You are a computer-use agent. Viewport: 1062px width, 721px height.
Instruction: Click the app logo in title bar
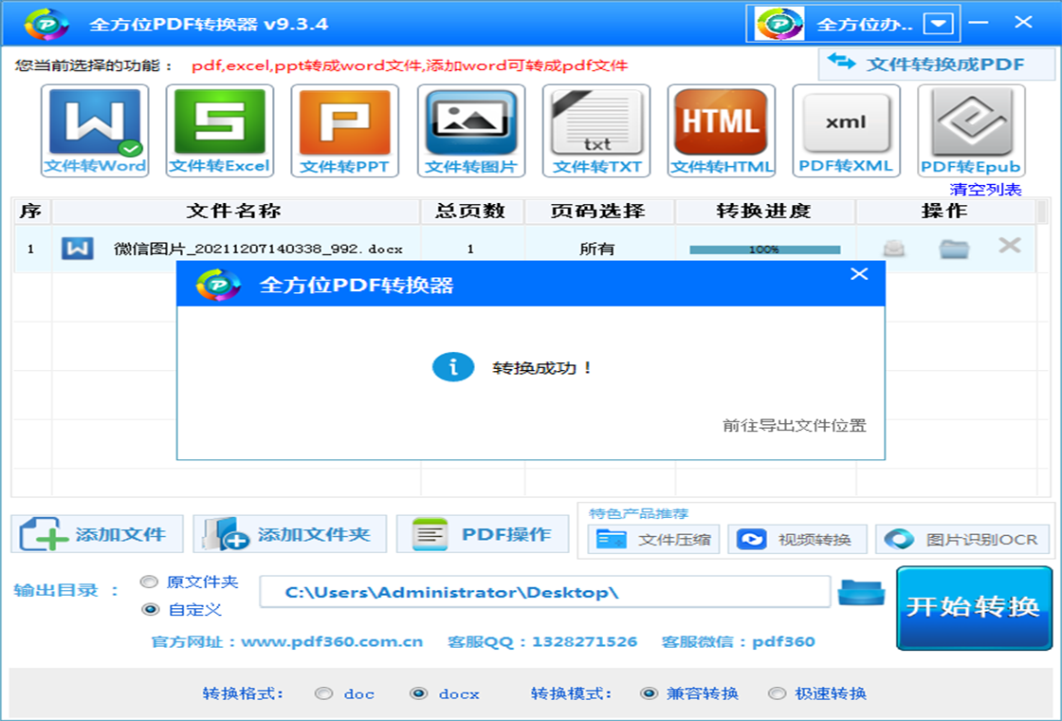point(46,24)
